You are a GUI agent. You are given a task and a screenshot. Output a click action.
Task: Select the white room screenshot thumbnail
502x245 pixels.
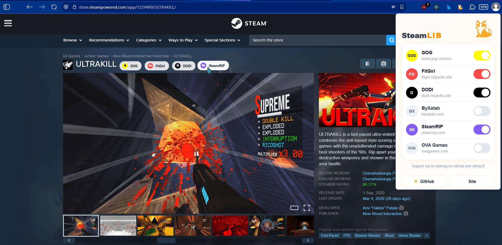pyautogui.click(x=118, y=225)
